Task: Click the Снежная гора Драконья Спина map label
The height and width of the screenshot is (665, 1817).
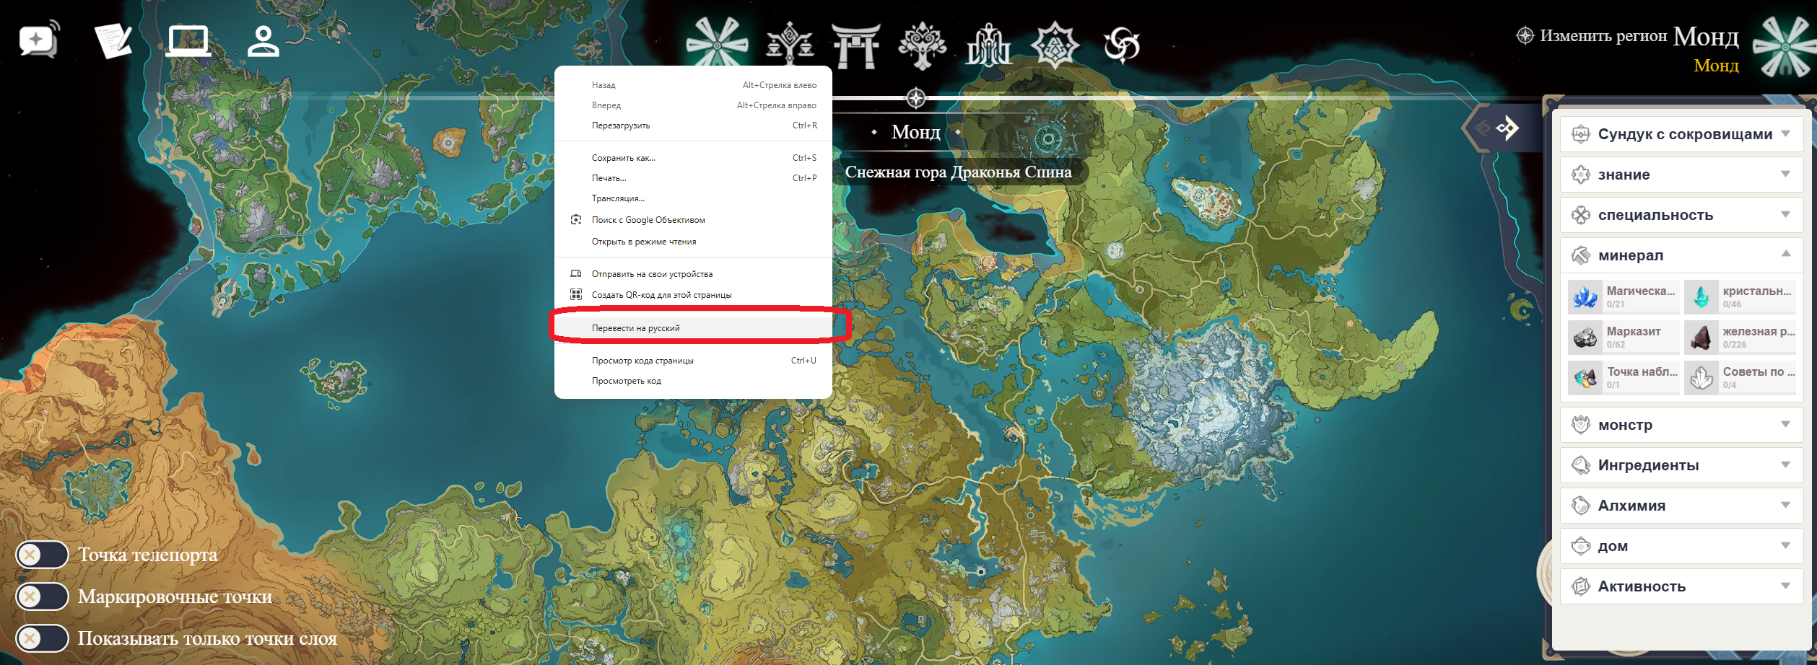Action: tap(958, 172)
